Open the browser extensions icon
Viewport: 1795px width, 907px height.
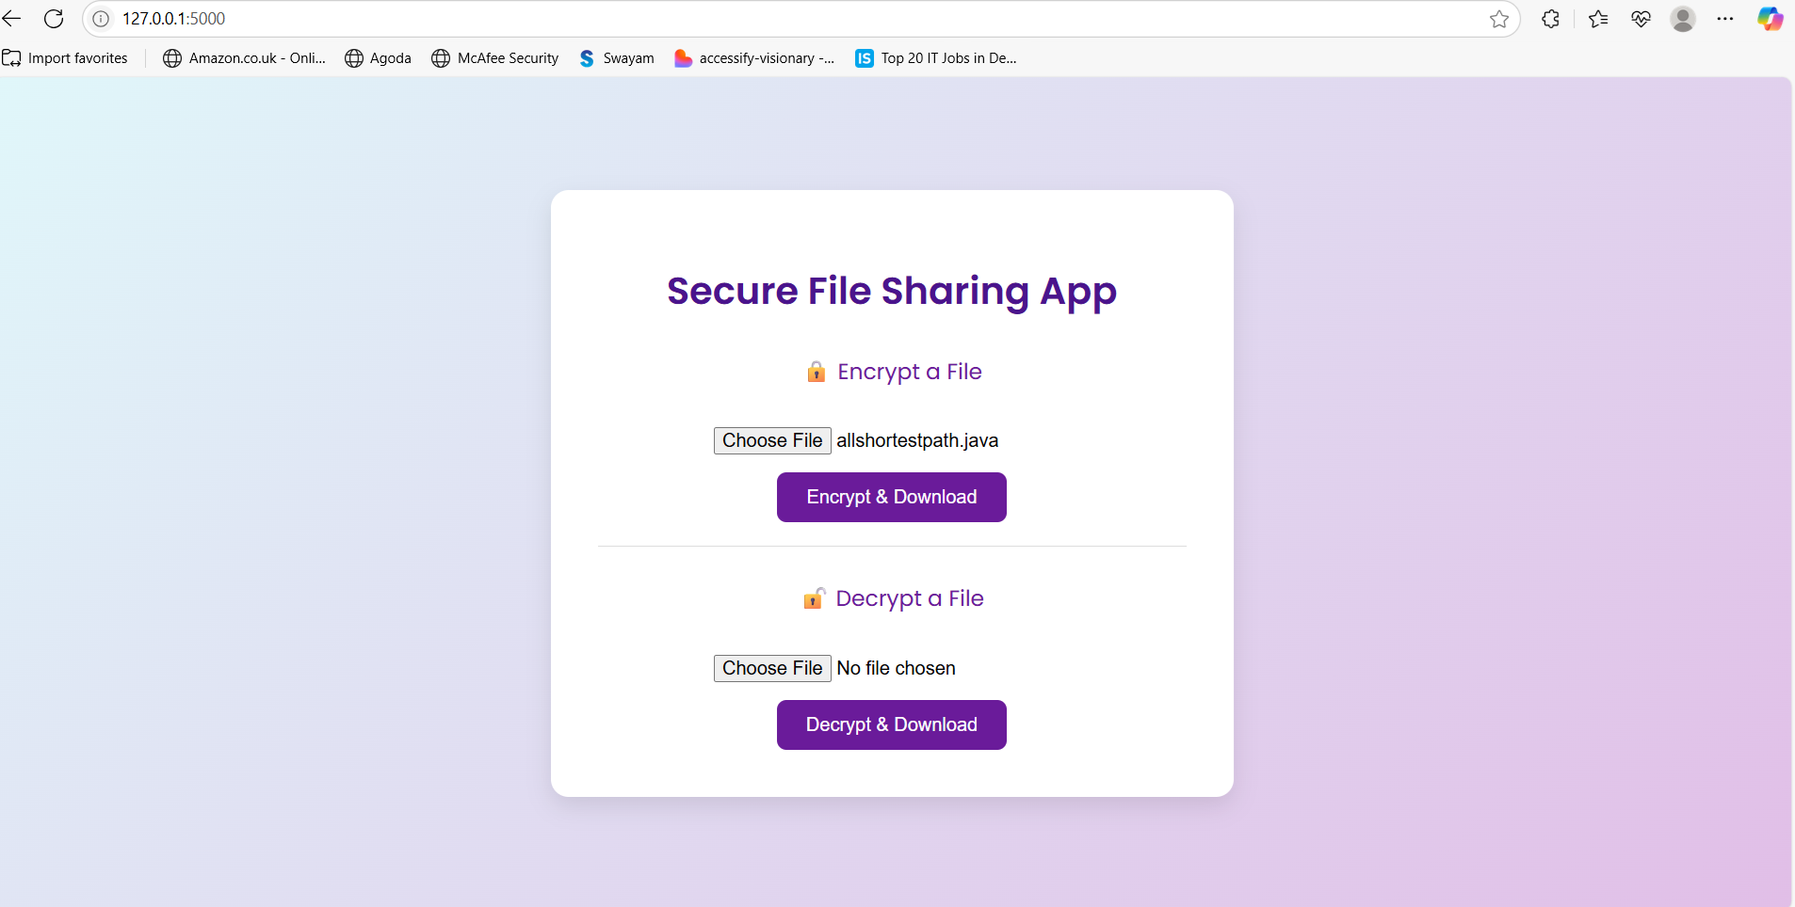1549,18
